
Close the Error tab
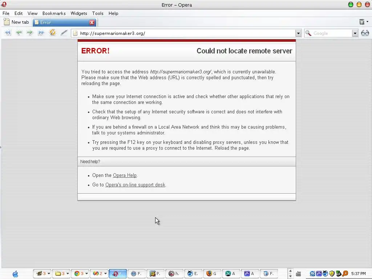pos(92,22)
